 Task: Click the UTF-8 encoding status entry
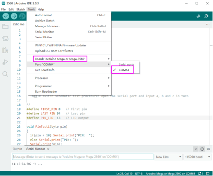(x=139, y=174)
